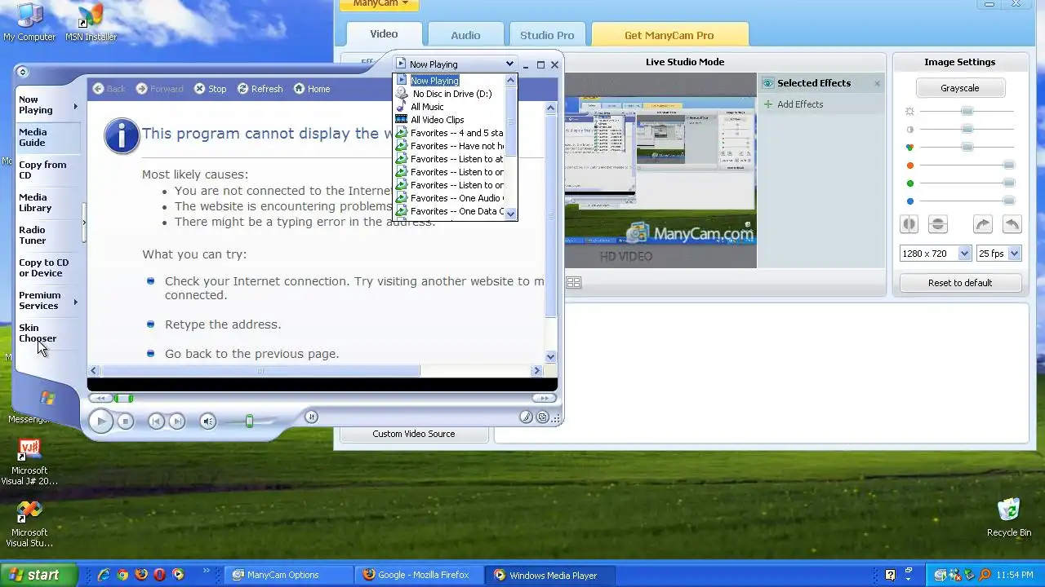
Task: Open Radio Tuner section
Action: pyautogui.click(x=33, y=235)
